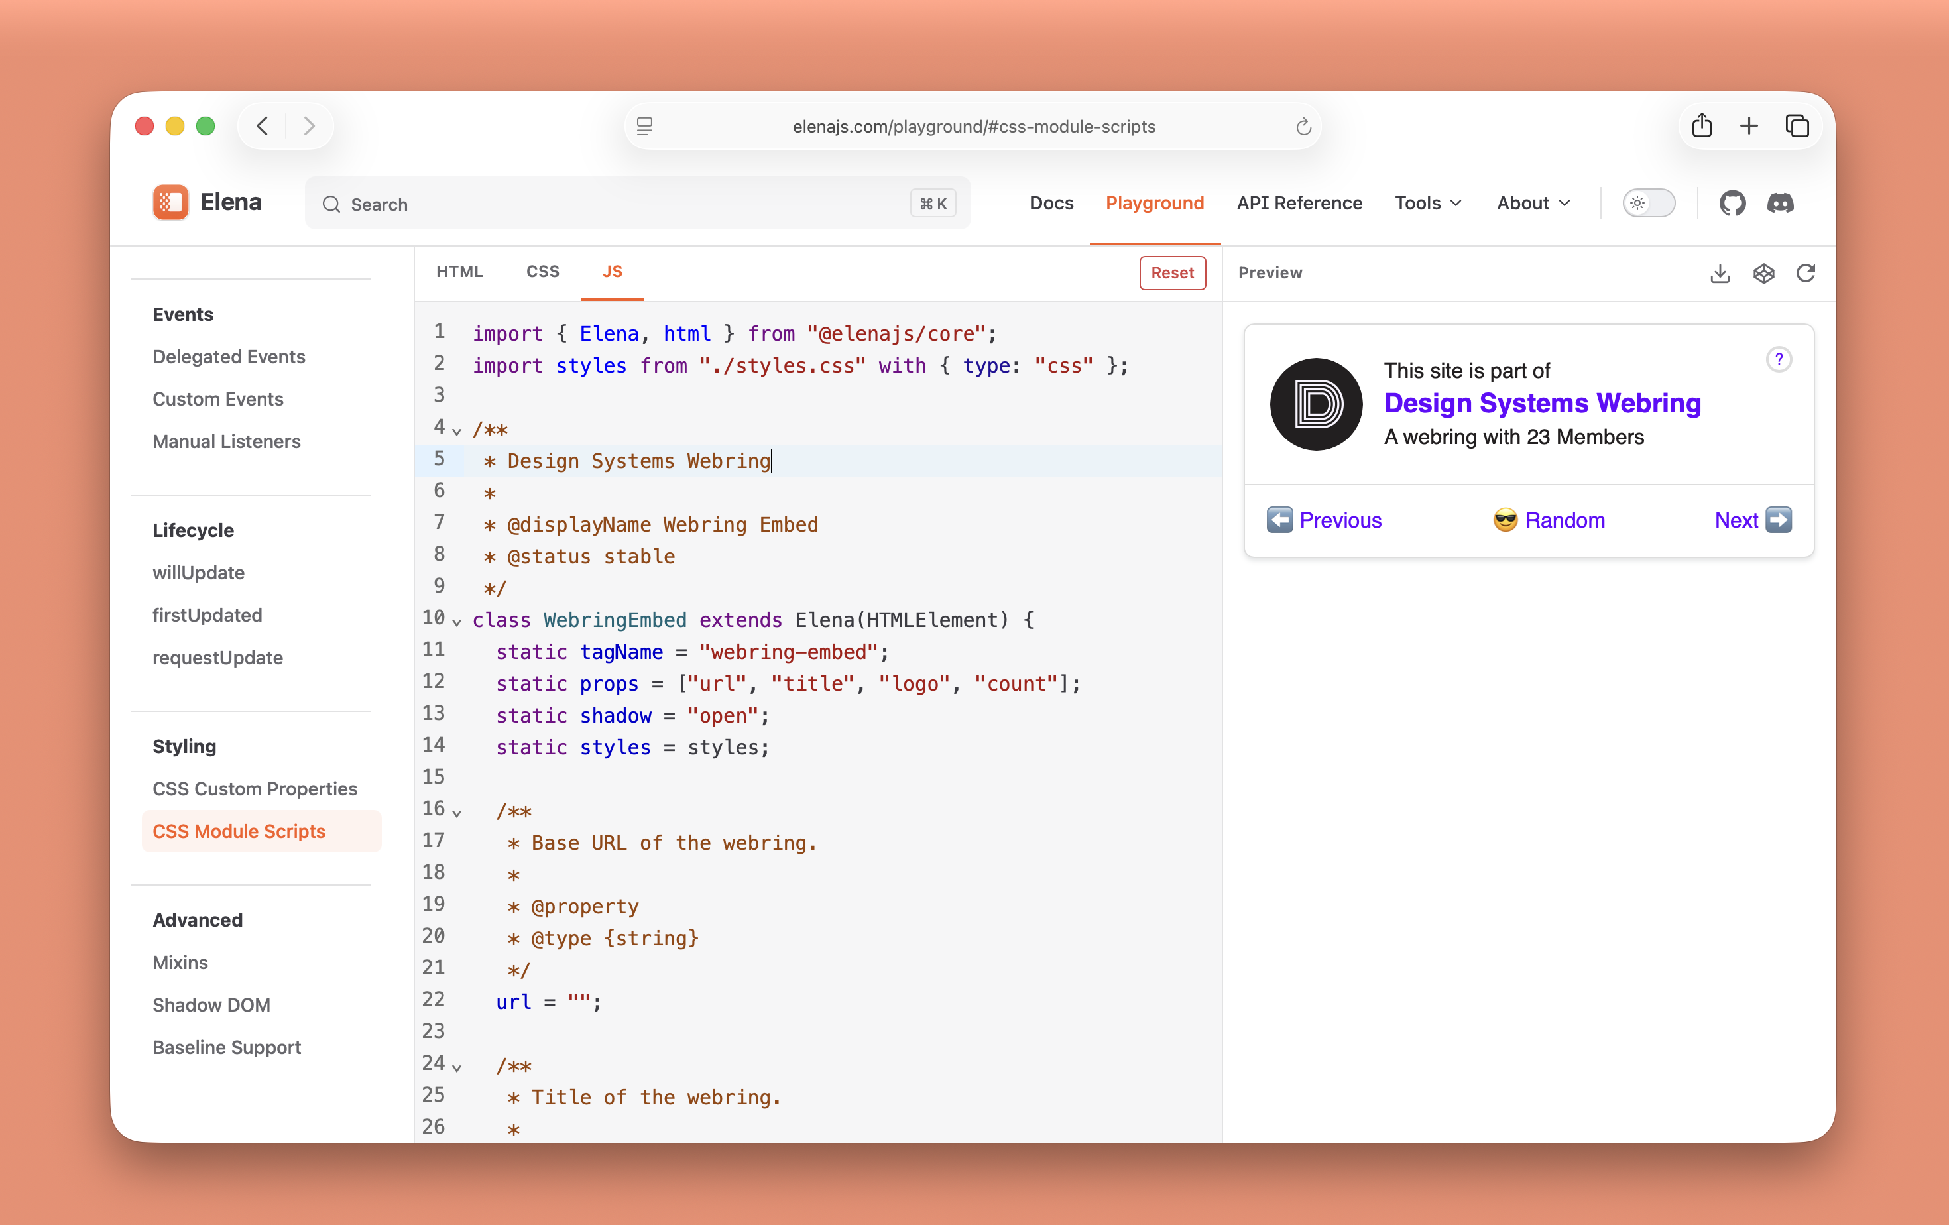The width and height of the screenshot is (1949, 1225).
Task: Expand the About dropdown menu
Action: [x=1533, y=203]
